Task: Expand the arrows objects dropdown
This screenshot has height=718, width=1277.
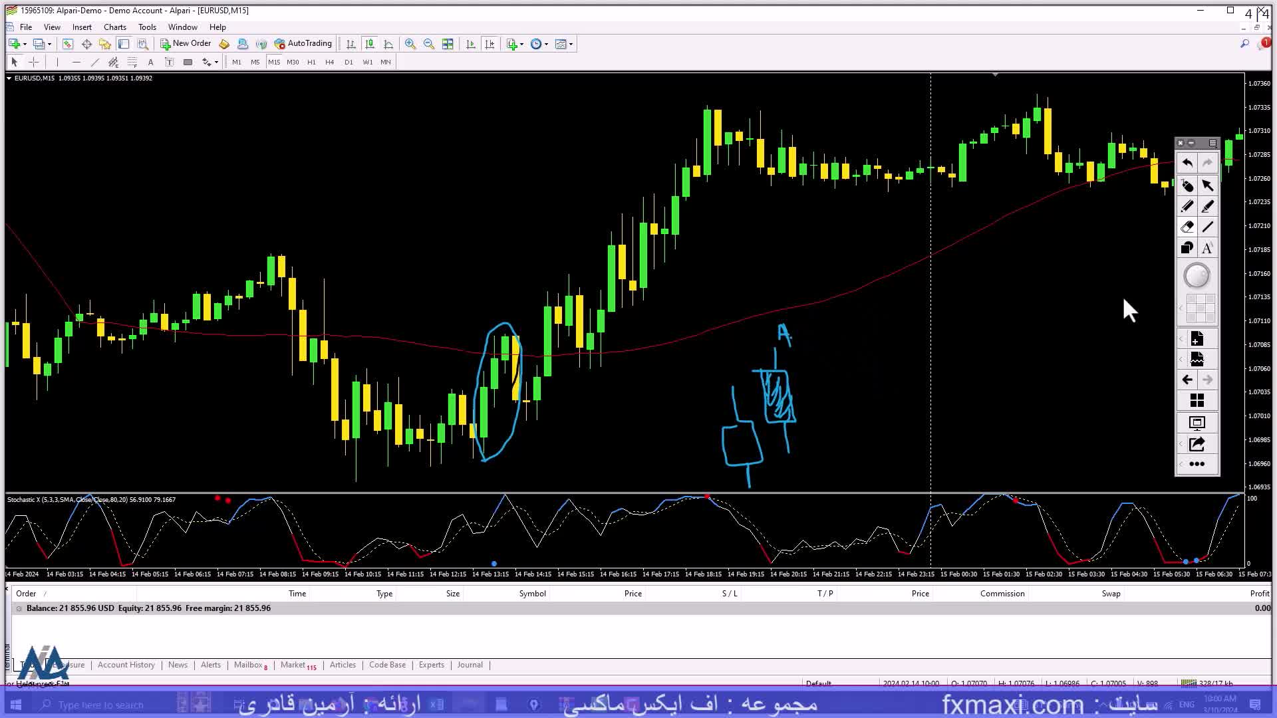Action: [x=216, y=62]
